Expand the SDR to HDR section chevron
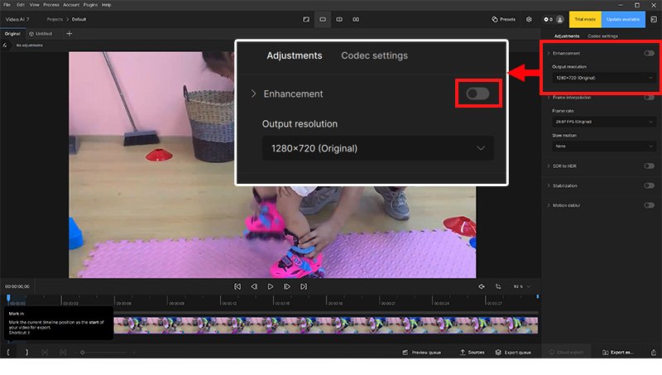Viewport: 662px width, 375px height. coord(549,166)
